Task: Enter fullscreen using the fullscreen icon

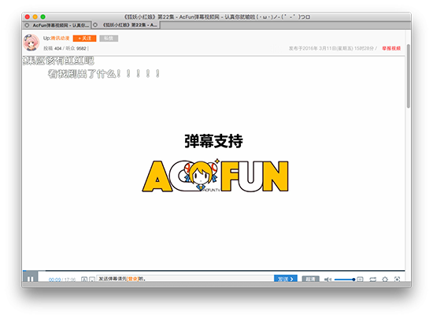Action: pos(397,280)
